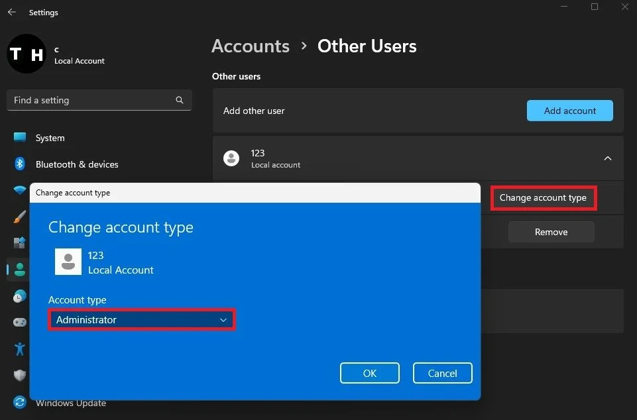
Task: Select the Accounts person icon in the sidebar
Action: pos(19,270)
